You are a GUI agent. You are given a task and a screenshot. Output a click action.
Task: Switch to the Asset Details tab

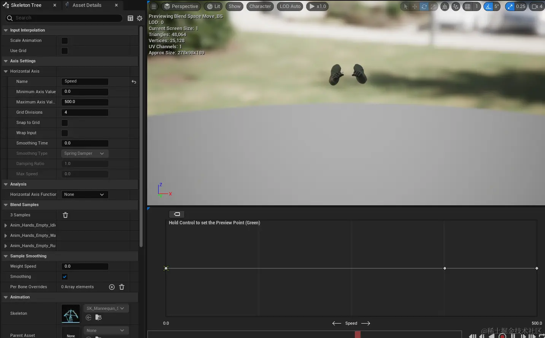(x=87, y=5)
